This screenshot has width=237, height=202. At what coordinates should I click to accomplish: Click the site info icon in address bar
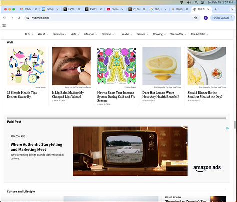click(28, 18)
